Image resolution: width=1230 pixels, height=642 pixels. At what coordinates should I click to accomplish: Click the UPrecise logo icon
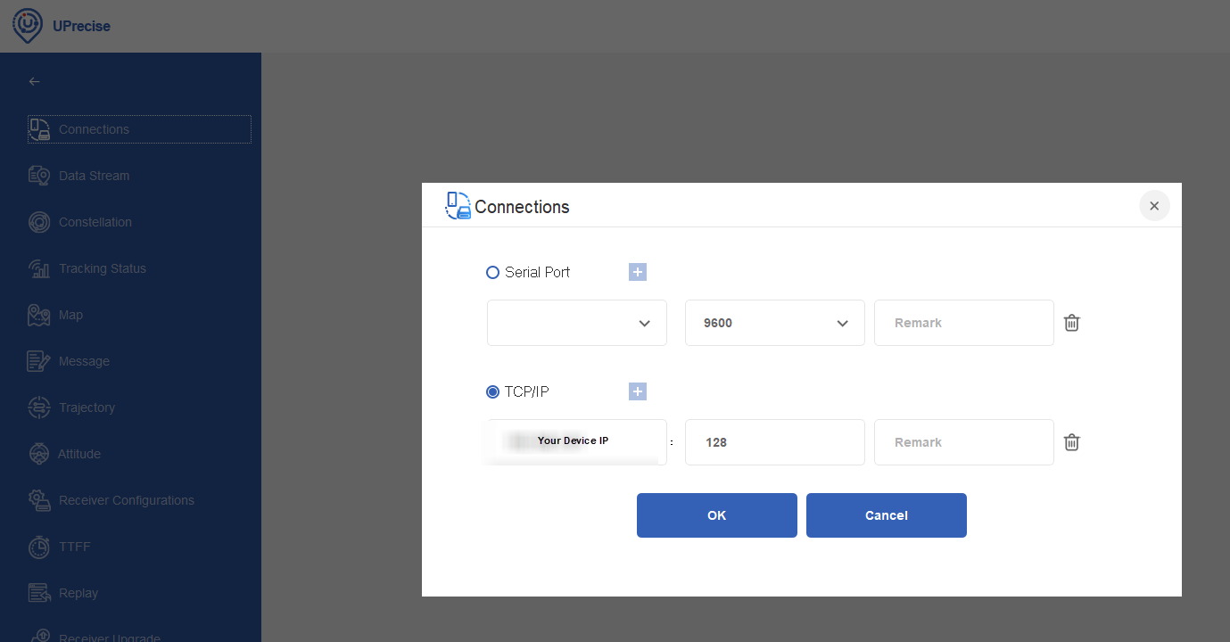(28, 26)
